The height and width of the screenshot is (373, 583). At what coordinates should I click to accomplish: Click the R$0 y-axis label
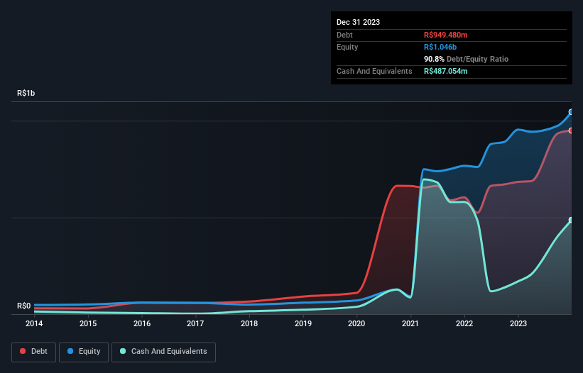[24, 306]
